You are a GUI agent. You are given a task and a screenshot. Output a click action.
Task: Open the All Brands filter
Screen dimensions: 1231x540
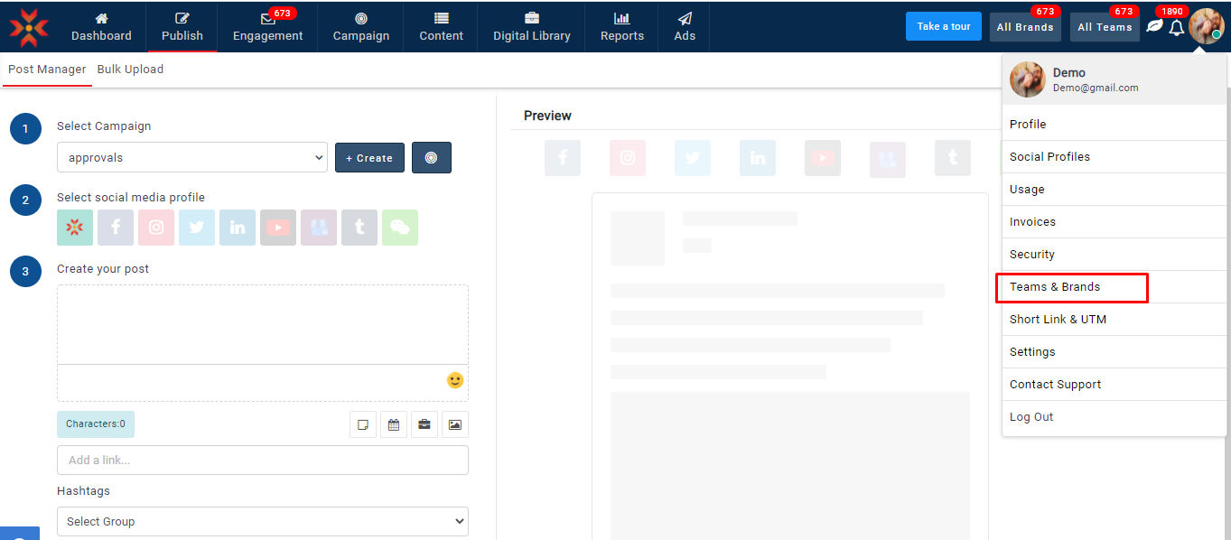pyautogui.click(x=1025, y=27)
